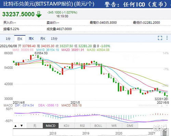Click the low label 32281.20 on chart
The image size is (171, 136).
(161, 99)
